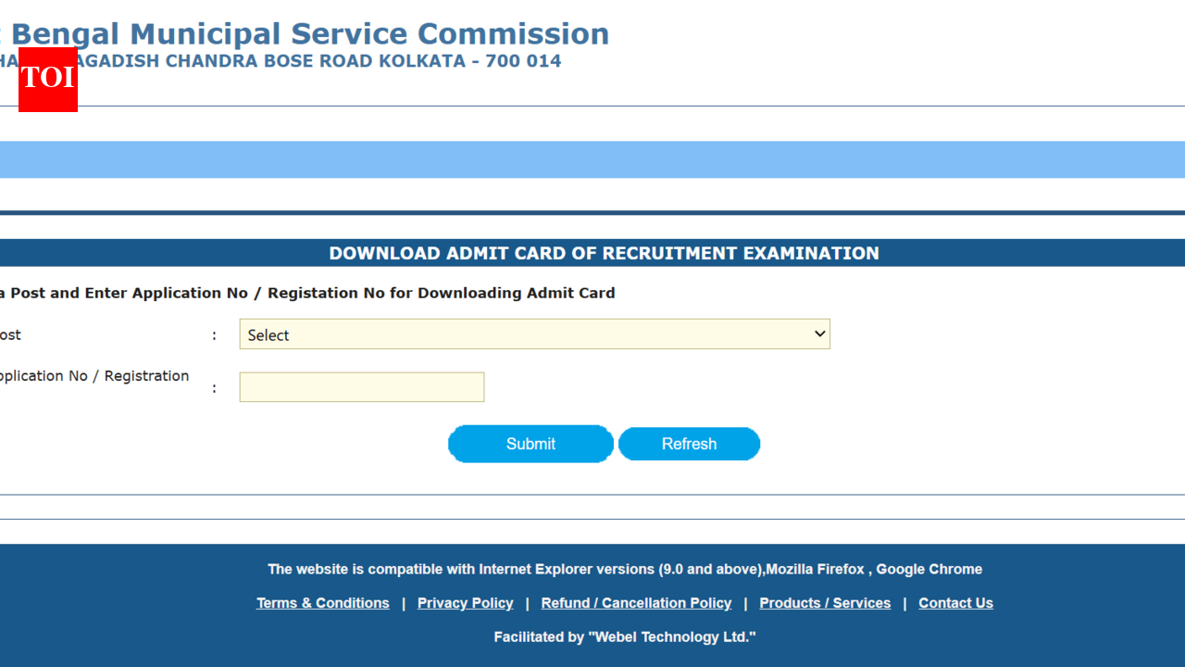Open the Terms & Conditions page
Viewport: 1185px width, 667px height.
[322, 602]
